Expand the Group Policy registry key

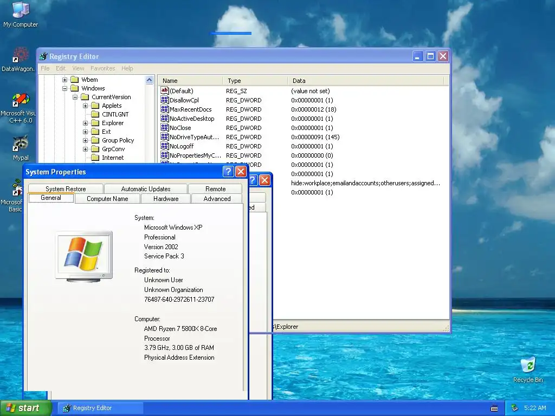click(85, 140)
